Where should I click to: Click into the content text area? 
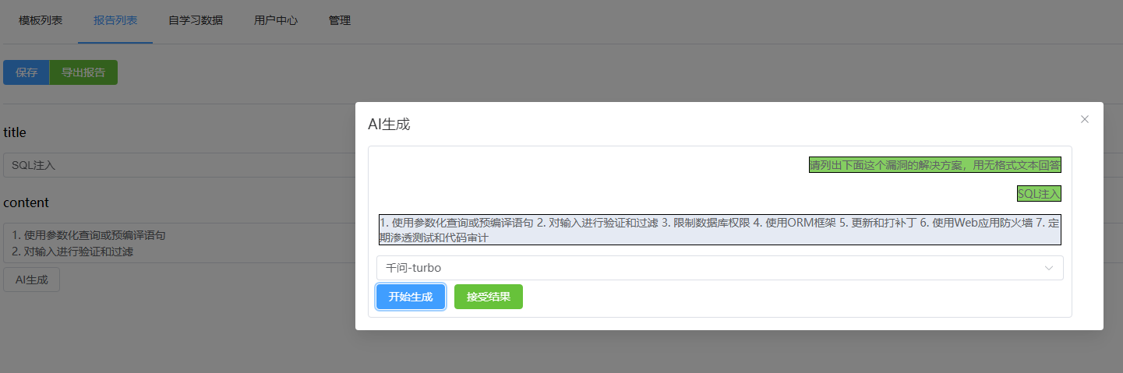click(178, 243)
